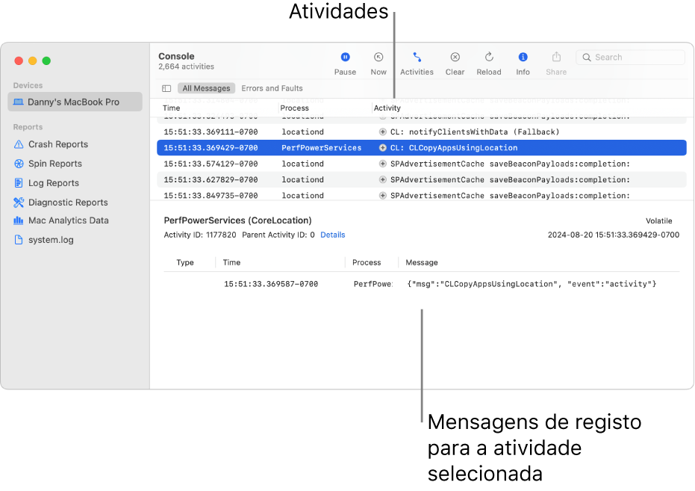Click the PerfPowerServices (CoreLocation) heading
This screenshot has height=491, width=695.
(x=237, y=220)
